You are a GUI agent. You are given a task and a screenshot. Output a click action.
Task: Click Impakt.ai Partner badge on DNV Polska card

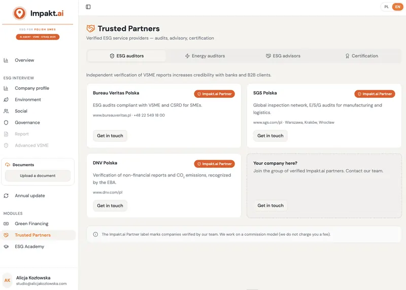tap(214, 164)
